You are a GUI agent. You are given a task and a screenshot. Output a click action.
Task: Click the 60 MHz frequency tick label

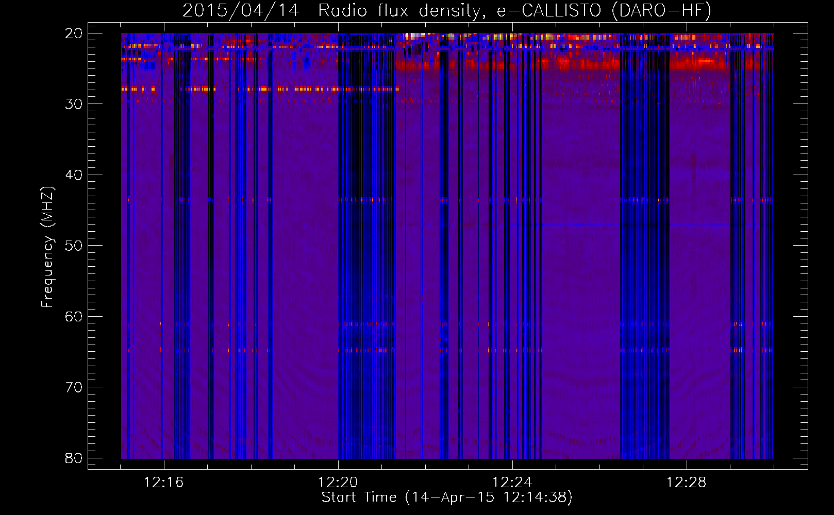click(74, 317)
